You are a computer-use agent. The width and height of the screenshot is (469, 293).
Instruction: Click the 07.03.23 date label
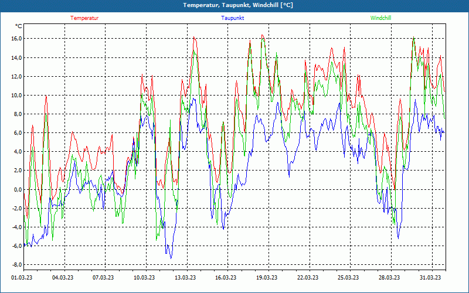click(103, 278)
